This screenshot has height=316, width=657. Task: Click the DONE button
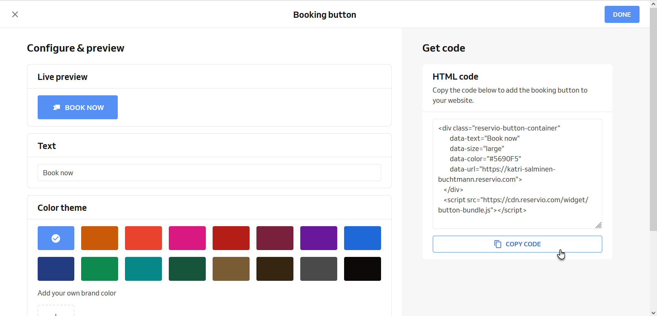click(622, 14)
